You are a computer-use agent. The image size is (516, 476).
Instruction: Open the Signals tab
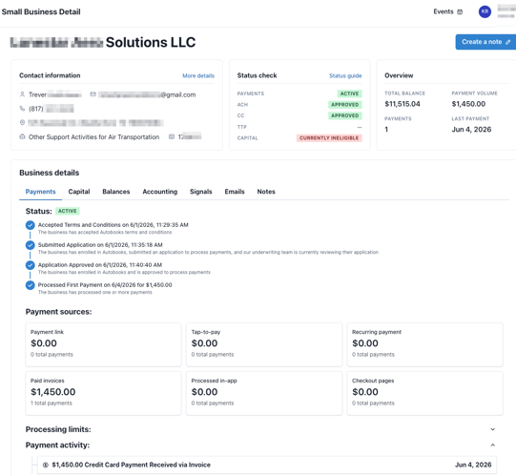pos(200,192)
